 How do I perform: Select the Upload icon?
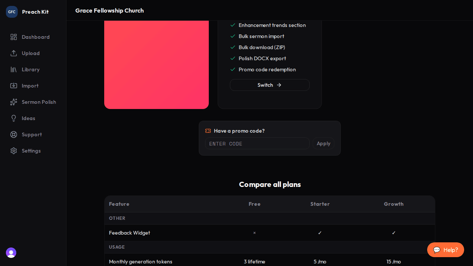[14, 53]
